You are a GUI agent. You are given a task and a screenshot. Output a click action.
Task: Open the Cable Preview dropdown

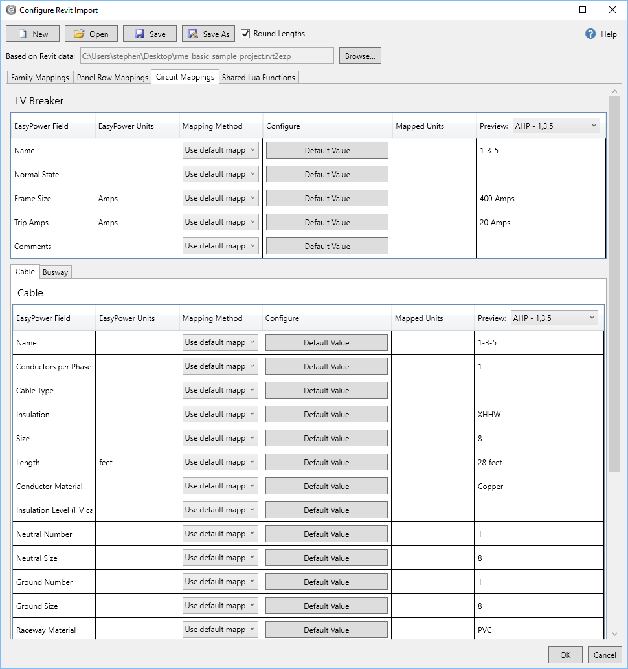[554, 318]
